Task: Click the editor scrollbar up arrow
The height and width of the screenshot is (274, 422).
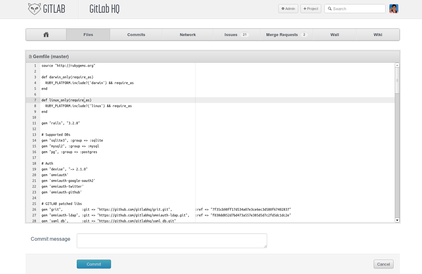Action: tap(397, 65)
